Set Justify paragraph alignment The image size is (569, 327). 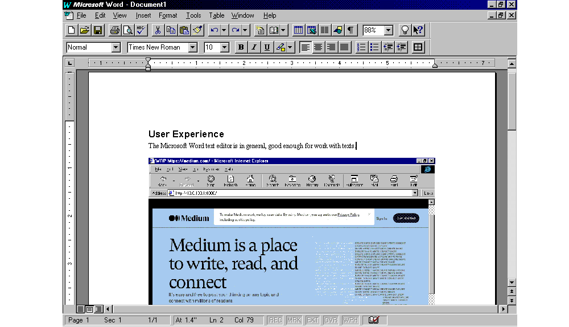[344, 47]
